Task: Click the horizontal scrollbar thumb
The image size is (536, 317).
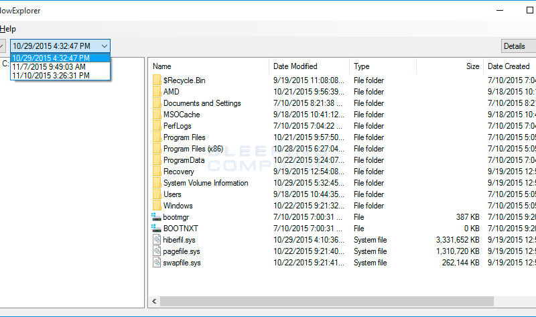Action: (327, 302)
